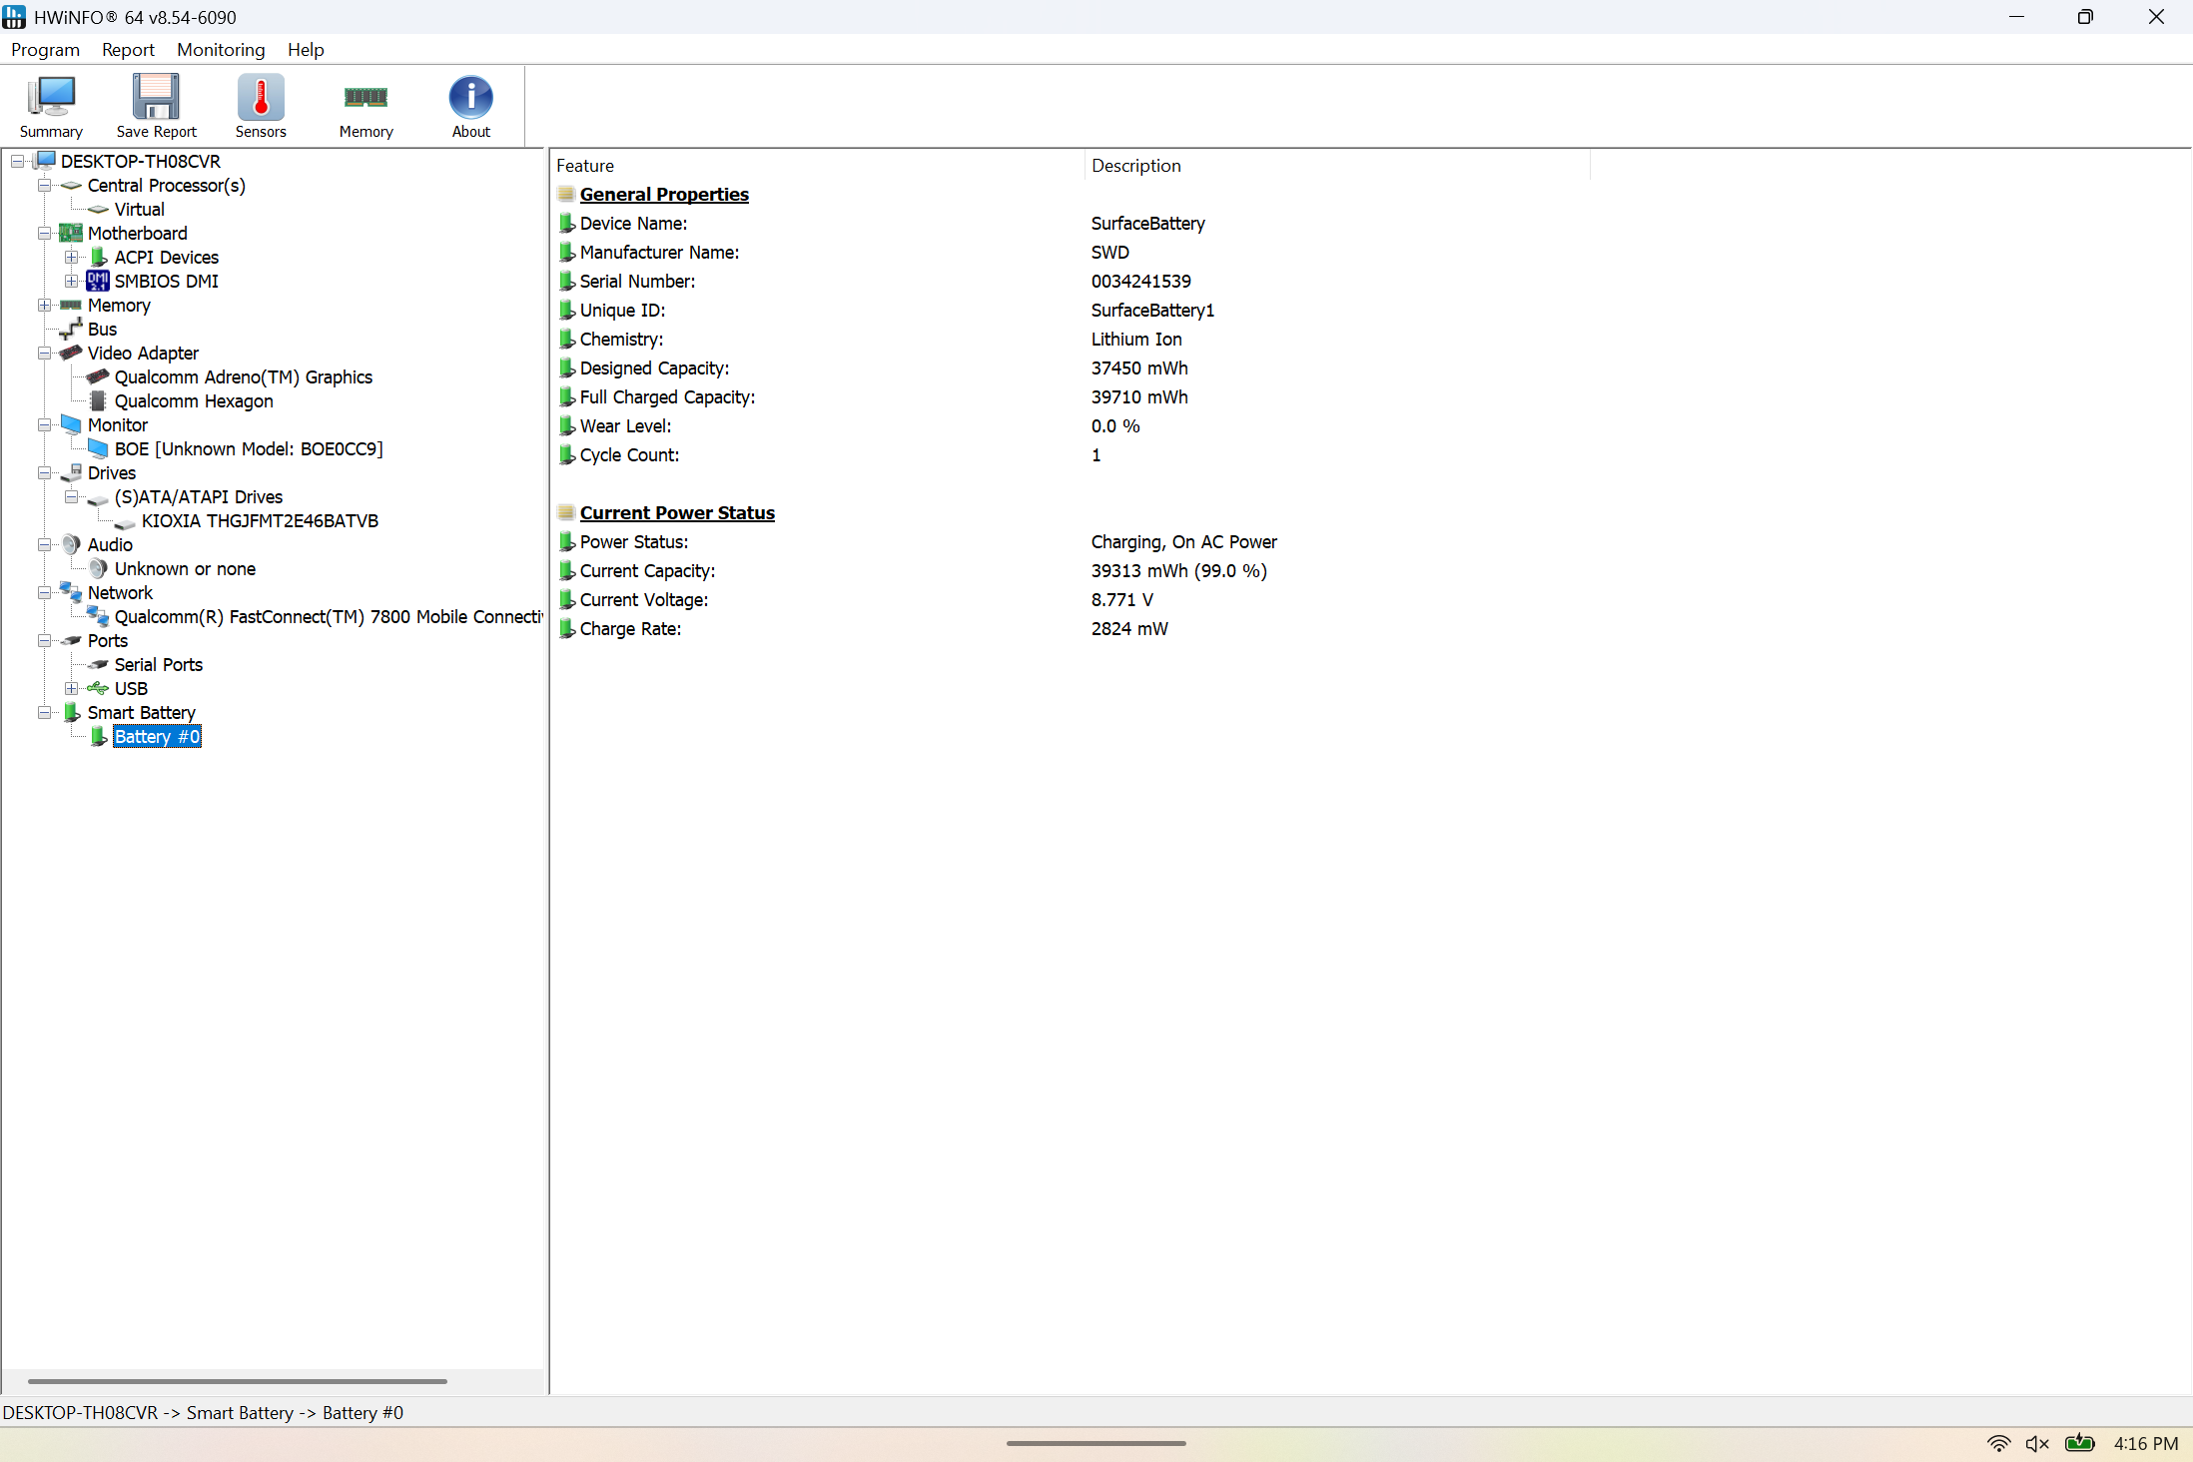Screen dimensions: 2193x1462
Task: Click the Network icon in tree
Action: 71,592
